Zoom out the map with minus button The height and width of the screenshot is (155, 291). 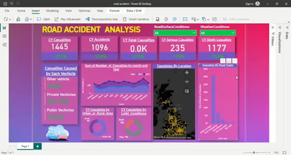pos(187,82)
